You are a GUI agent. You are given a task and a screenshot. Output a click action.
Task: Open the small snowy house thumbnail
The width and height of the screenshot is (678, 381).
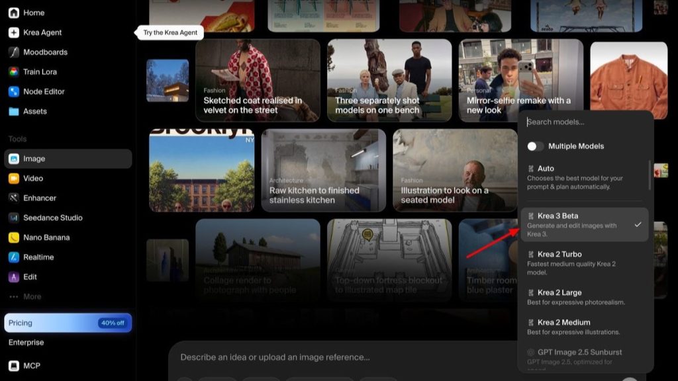[x=168, y=80]
